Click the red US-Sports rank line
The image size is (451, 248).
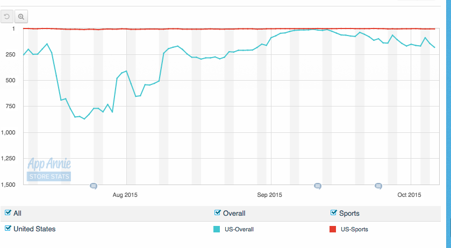(215, 29)
